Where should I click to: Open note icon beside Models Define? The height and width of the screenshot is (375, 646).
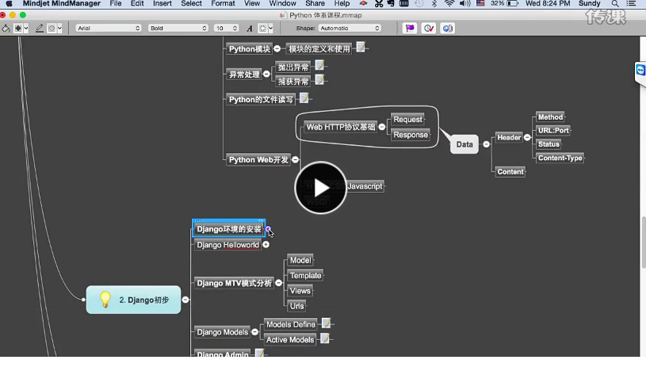pyautogui.click(x=326, y=323)
